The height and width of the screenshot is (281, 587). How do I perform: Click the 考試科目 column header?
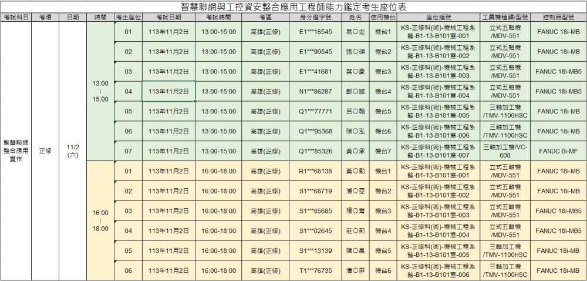16,17
